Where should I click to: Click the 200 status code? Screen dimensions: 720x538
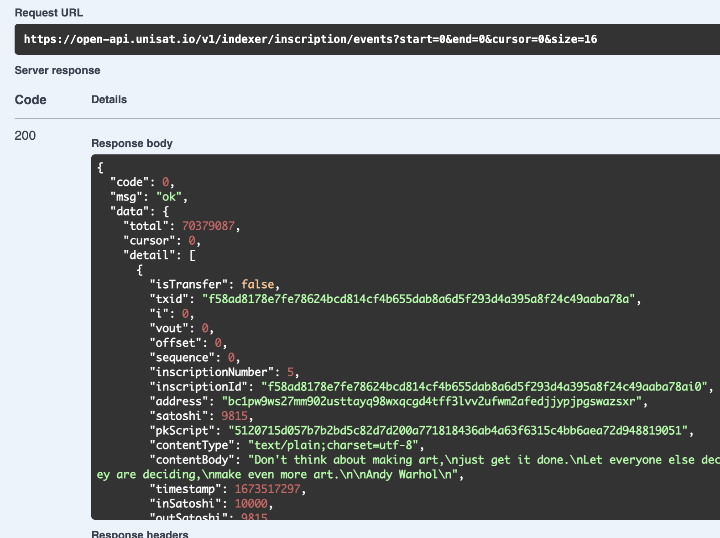[25, 136]
